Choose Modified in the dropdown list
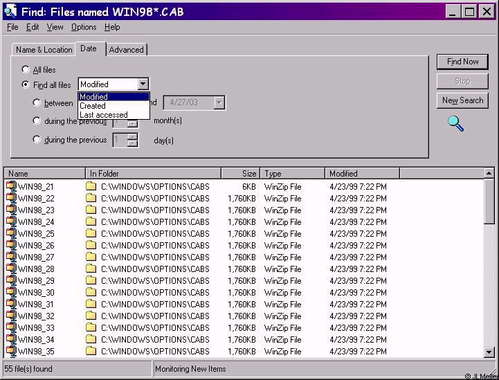This screenshot has width=499, height=380. tap(114, 96)
